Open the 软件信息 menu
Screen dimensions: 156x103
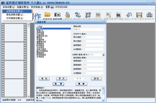tap(37, 7)
